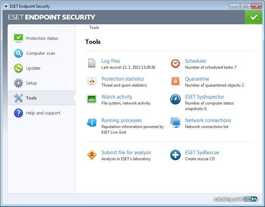The image size is (265, 207).
Task: Select Update from the left menu
Action: coord(33,68)
